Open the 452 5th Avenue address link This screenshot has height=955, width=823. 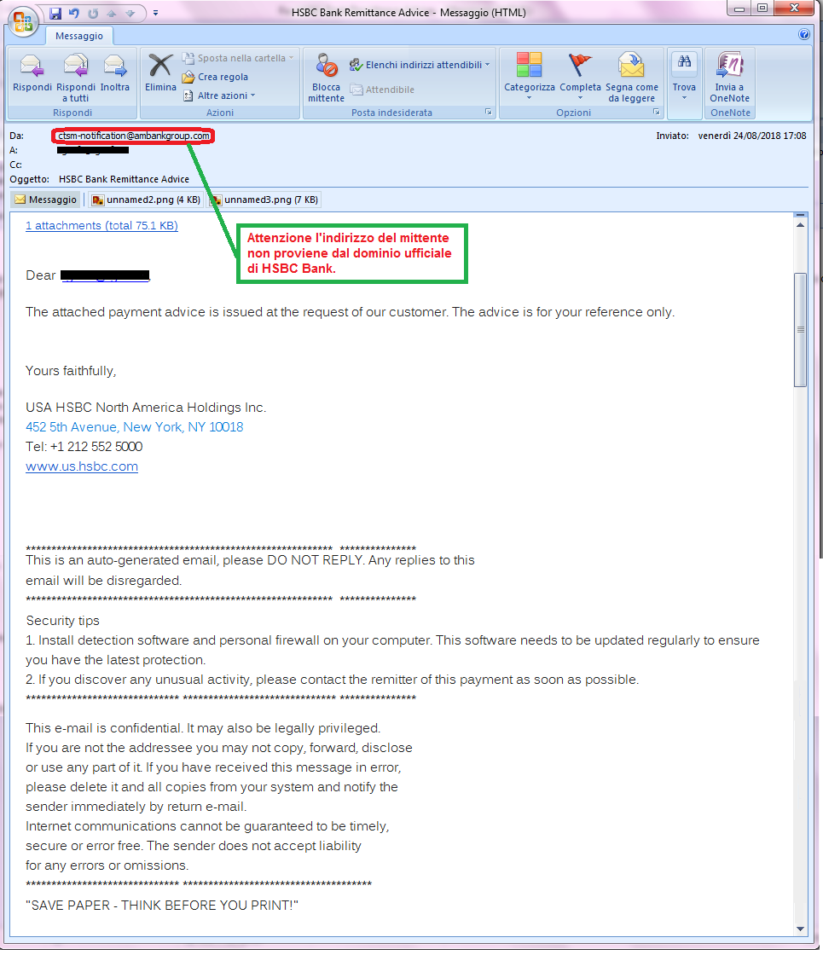135,427
